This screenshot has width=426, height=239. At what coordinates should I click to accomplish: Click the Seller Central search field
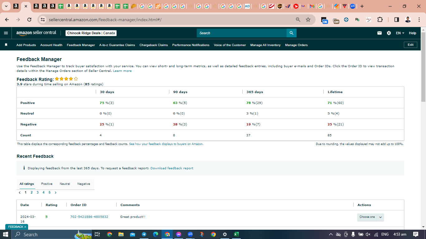[x=242, y=33]
